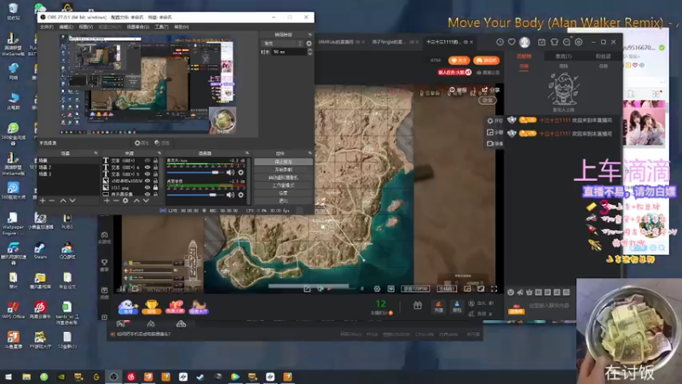Add a new scene with plus icon

click(x=43, y=201)
